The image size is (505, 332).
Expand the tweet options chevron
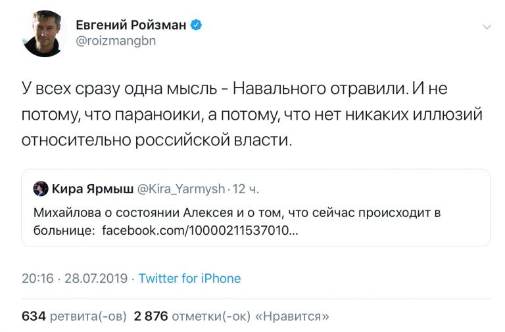coord(487,27)
